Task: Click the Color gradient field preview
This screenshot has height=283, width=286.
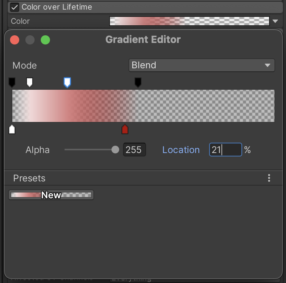Action: tap(189, 21)
